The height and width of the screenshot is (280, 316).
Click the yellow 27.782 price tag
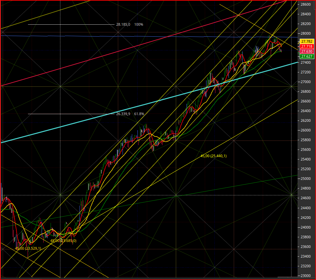307,41
